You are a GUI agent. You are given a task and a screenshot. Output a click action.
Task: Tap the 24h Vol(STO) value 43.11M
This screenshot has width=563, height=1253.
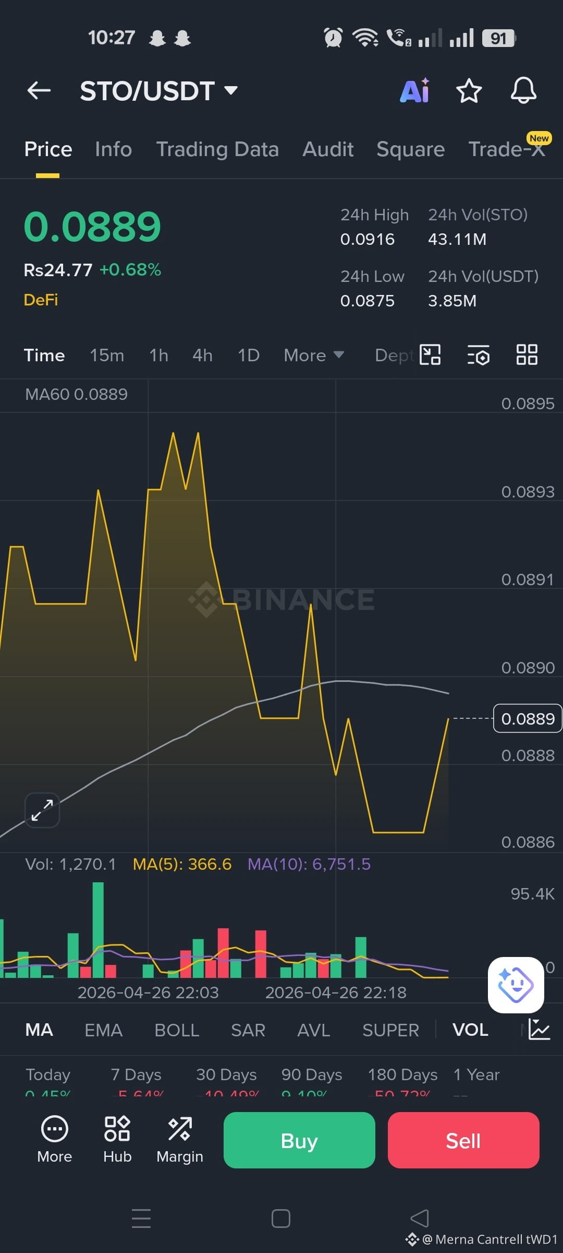coord(457,239)
